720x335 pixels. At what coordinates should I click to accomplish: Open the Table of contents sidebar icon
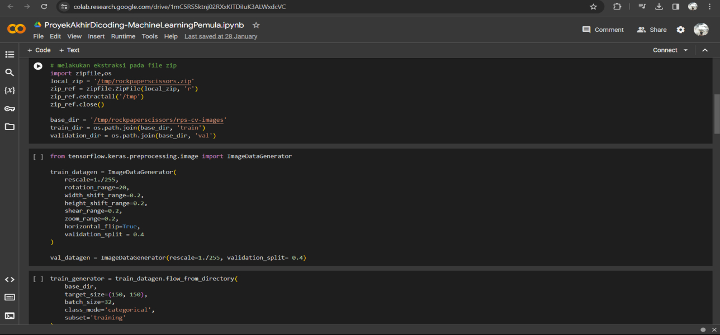click(10, 54)
